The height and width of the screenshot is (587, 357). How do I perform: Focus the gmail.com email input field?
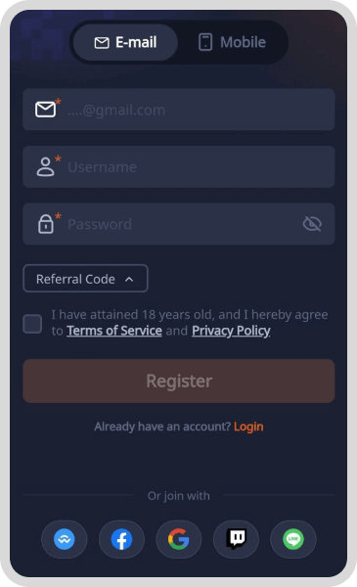point(178,110)
